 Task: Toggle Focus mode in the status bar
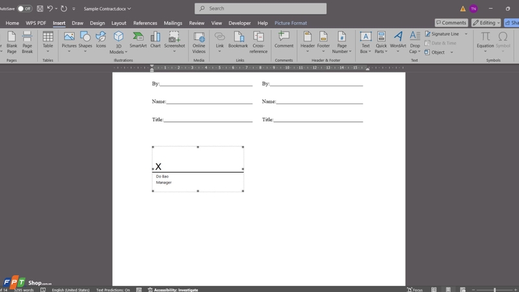(415, 289)
